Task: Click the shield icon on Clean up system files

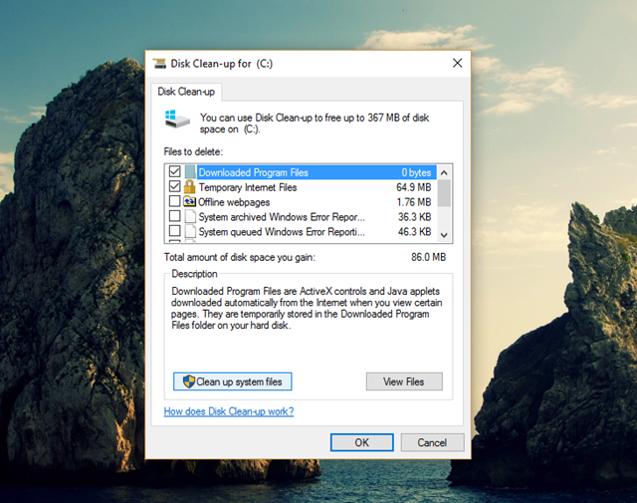Action: tap(189, 381)
